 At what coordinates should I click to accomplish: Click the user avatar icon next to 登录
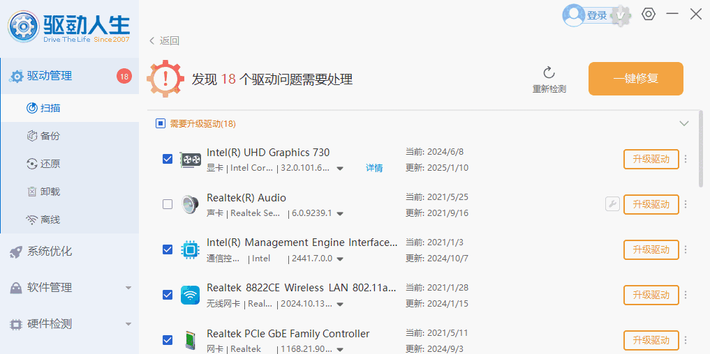pyautogui.click(x=573, y=15)
